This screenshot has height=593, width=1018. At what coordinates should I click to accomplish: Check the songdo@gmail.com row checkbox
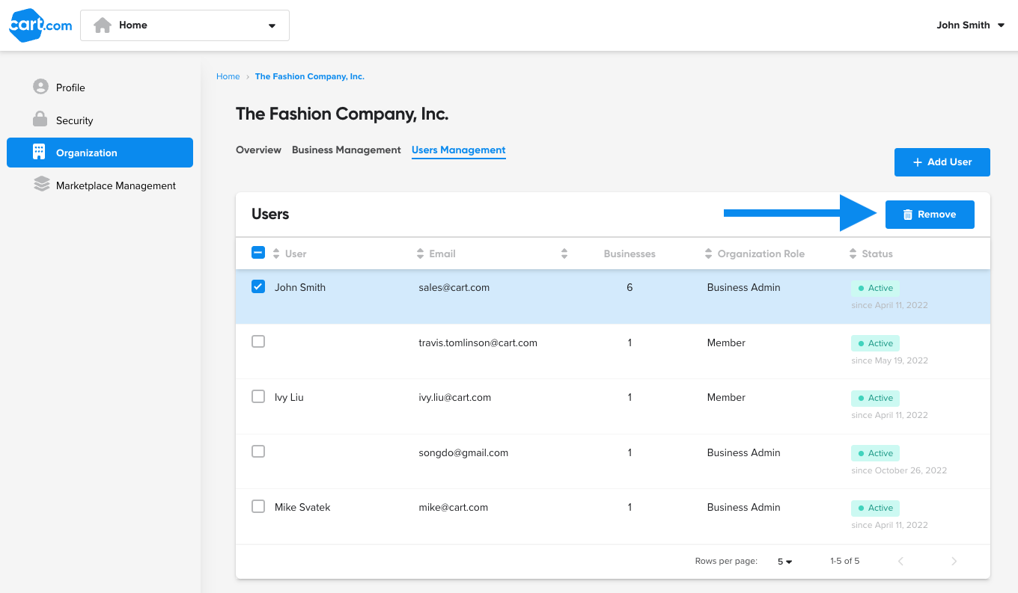point(258,452)
